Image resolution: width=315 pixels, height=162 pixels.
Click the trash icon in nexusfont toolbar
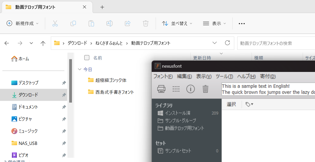tap(205, 89)
